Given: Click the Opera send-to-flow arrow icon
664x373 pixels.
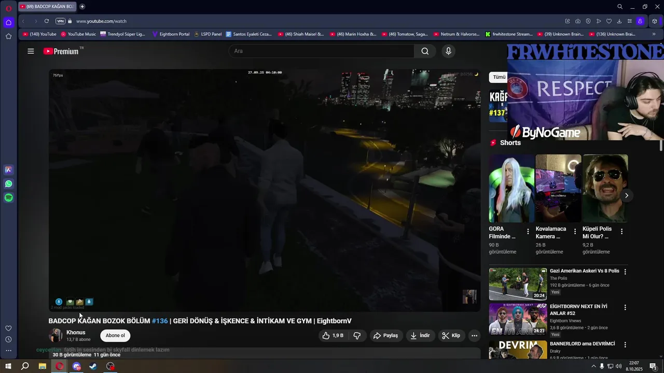Looking at the screenshot, I should (599, 21).
